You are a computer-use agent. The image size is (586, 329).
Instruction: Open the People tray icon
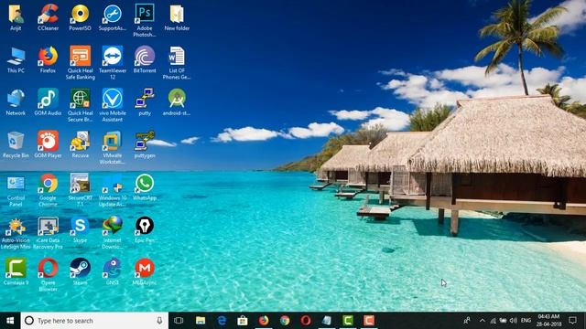click(467, 321)
